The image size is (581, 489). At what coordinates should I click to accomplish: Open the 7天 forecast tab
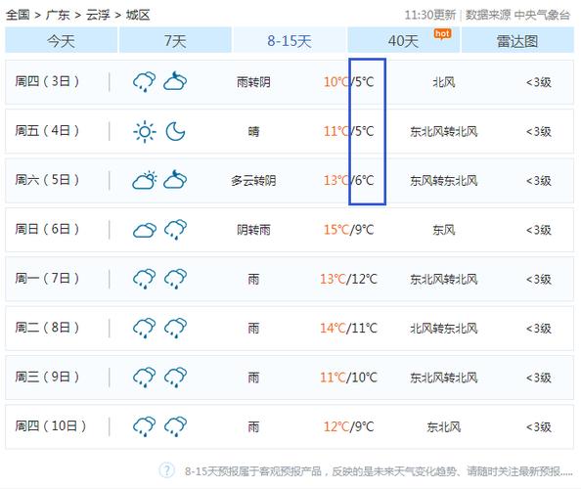click(x=175, y=40)
